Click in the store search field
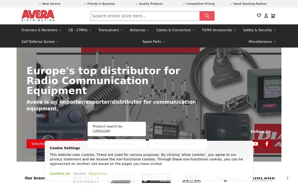 click(145, 16)
